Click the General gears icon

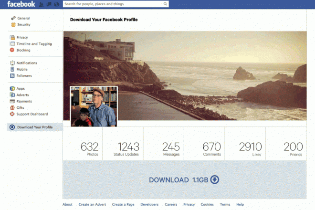(13, 18)
